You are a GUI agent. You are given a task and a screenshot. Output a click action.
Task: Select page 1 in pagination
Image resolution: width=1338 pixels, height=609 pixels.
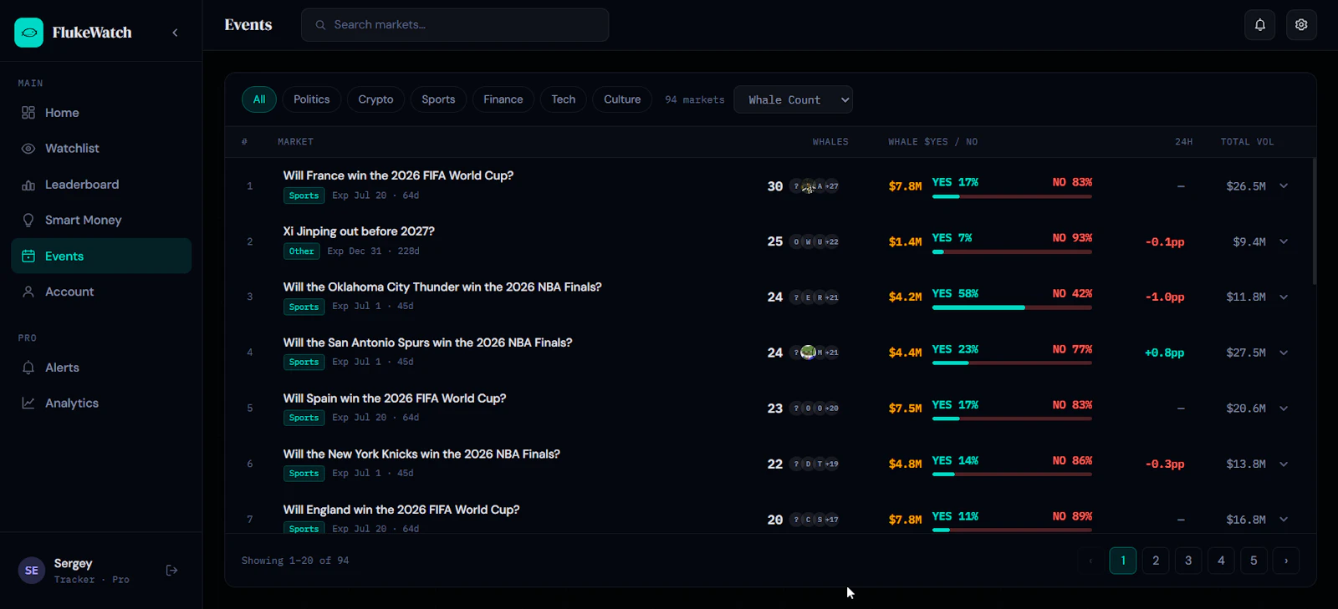point(1123,561)
